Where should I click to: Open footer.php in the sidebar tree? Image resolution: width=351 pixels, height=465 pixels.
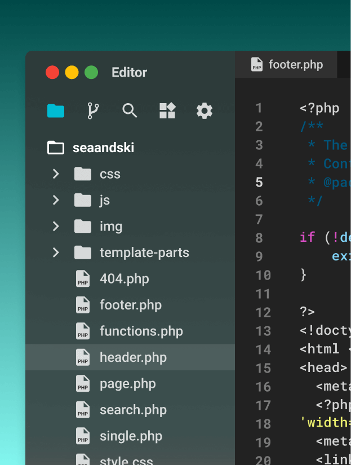[x=130, y=305]
